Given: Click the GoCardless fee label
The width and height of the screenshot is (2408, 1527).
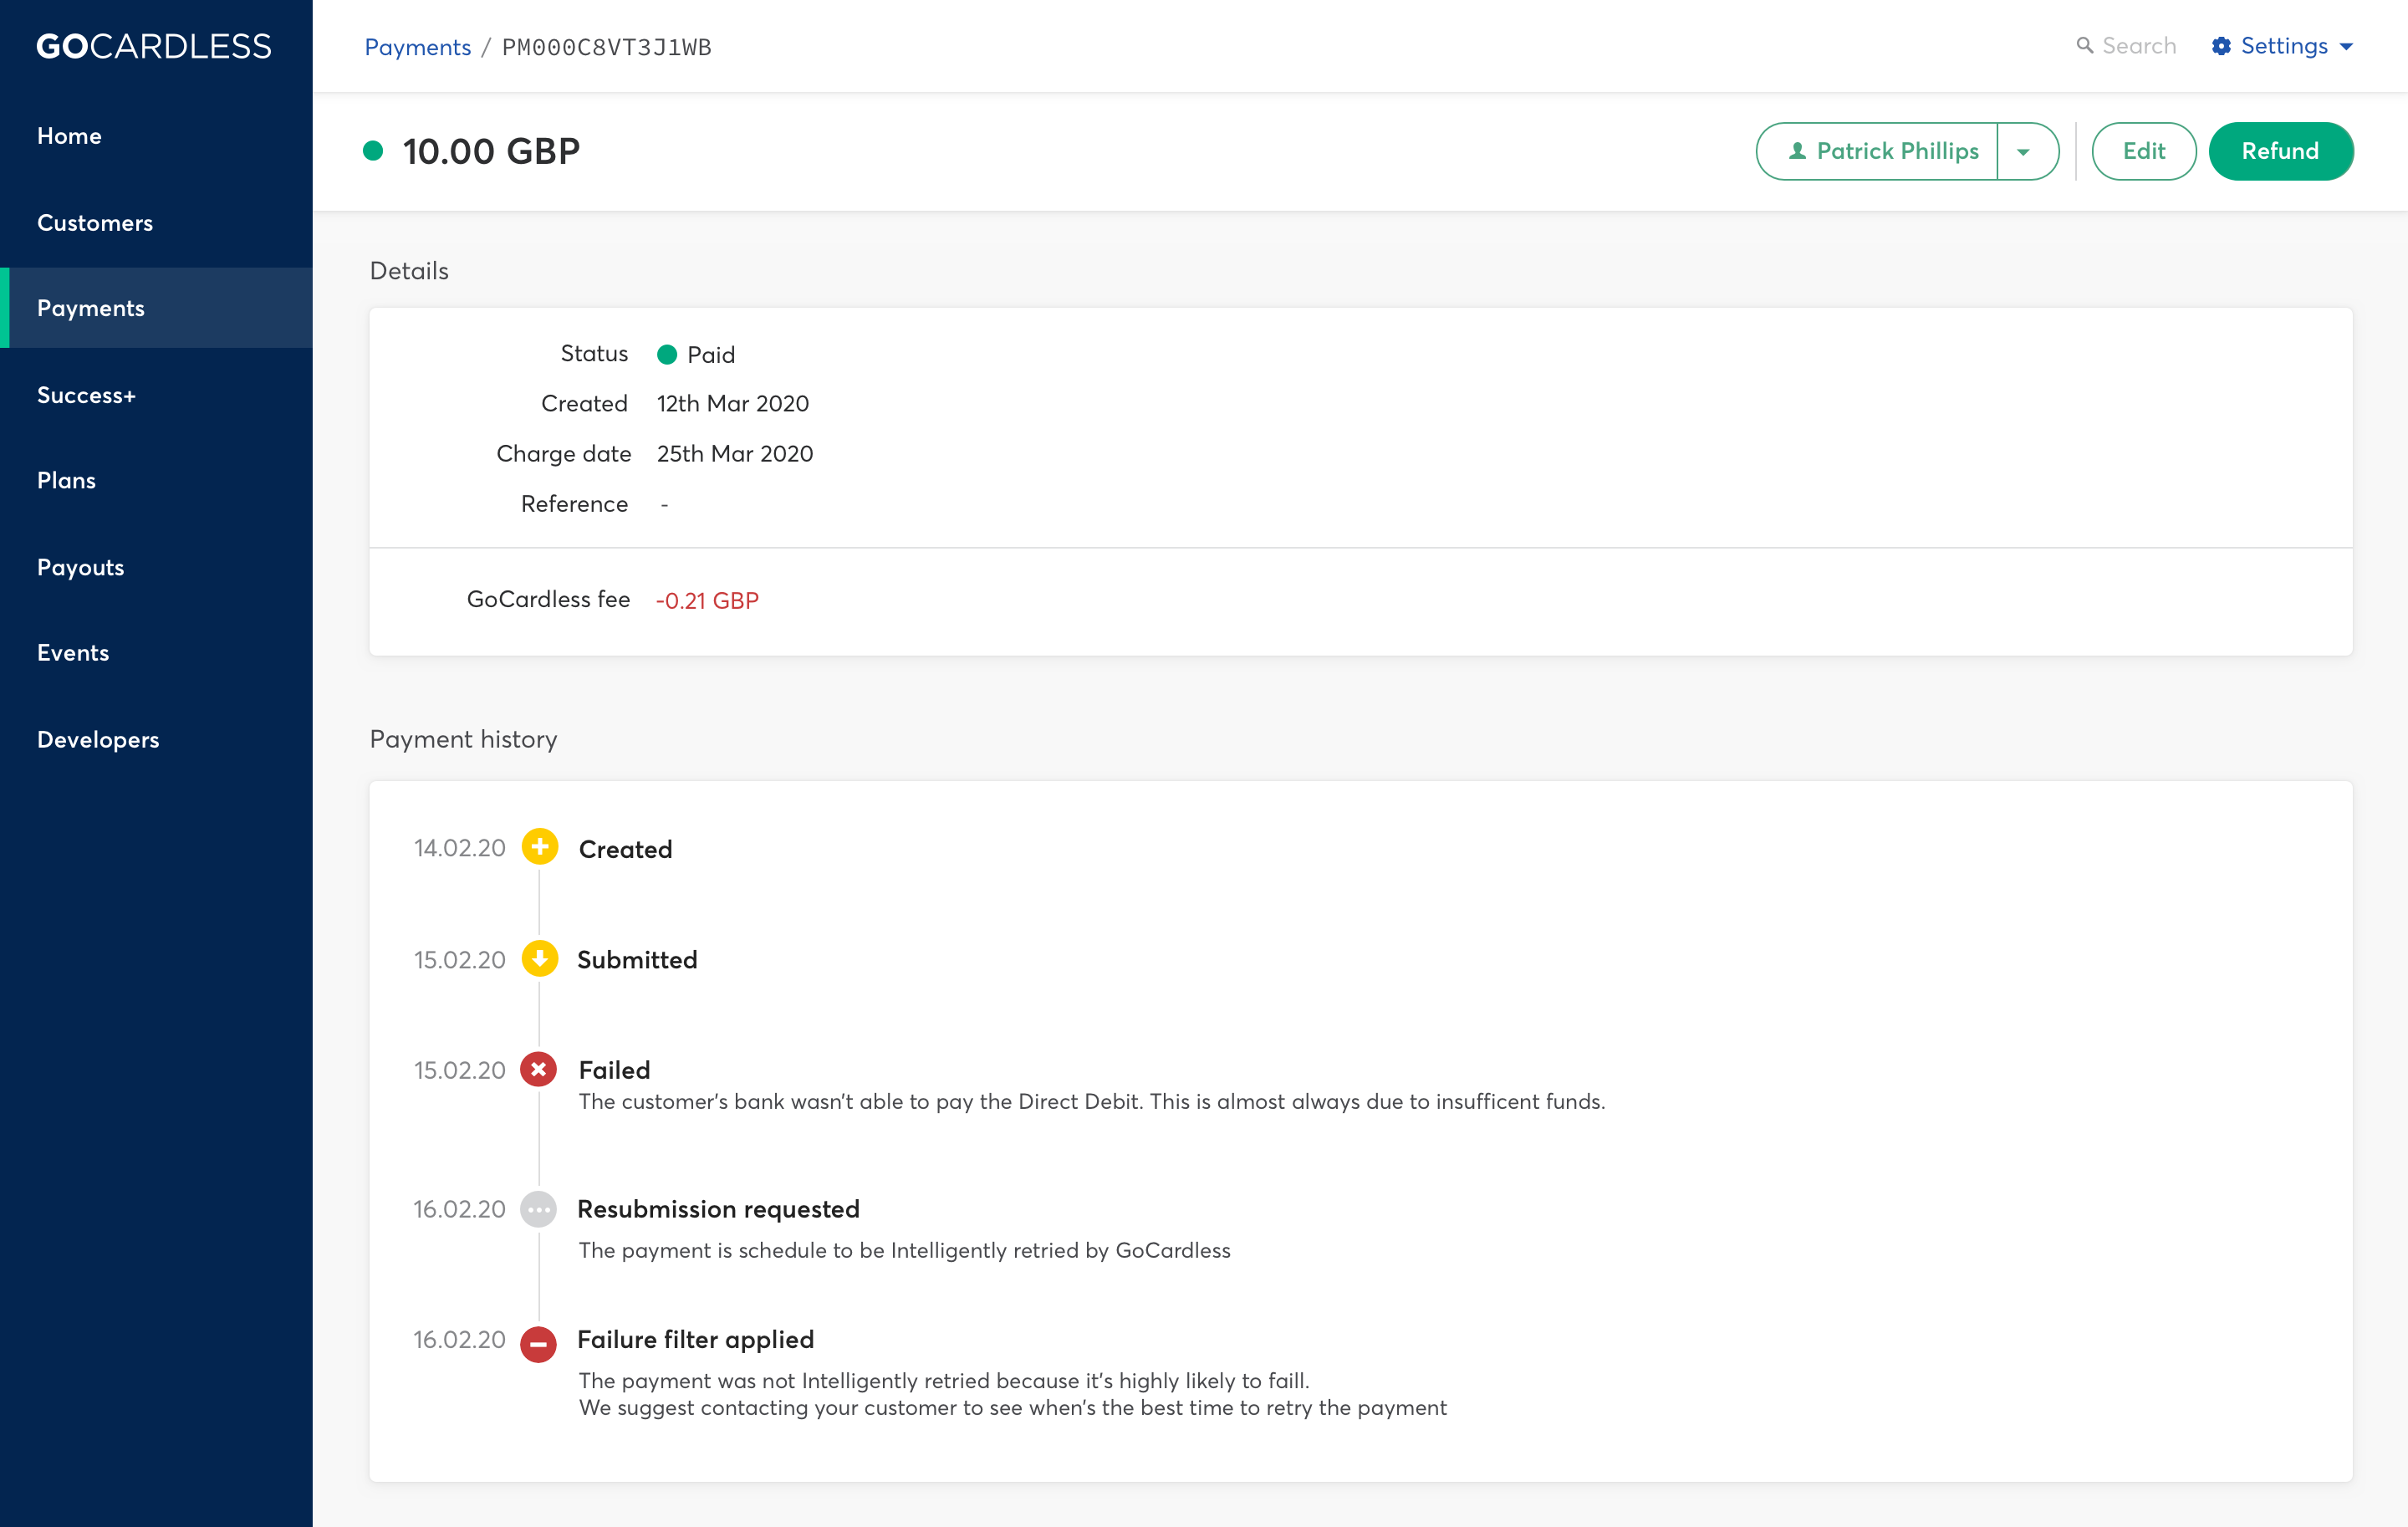Looking at the screenshot, I should [x=548, y=599].
